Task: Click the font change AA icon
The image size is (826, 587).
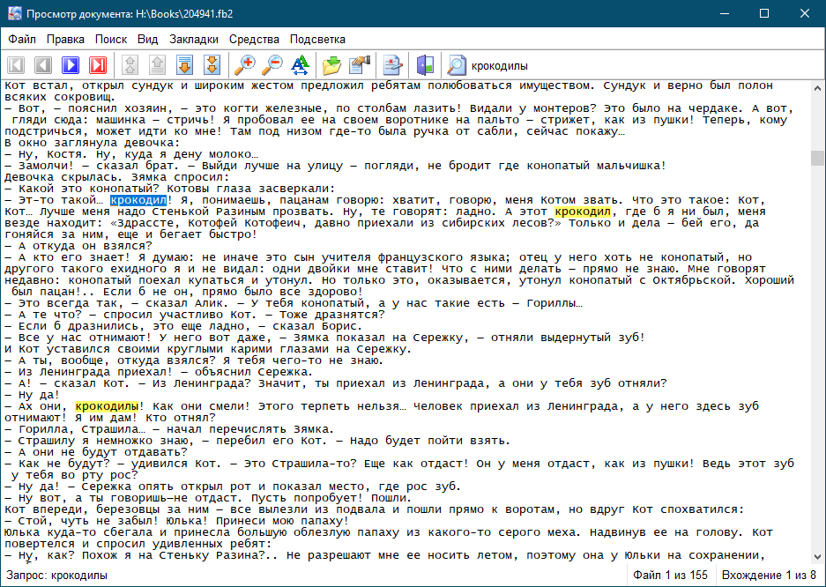Action: click(x=301, y=65)
